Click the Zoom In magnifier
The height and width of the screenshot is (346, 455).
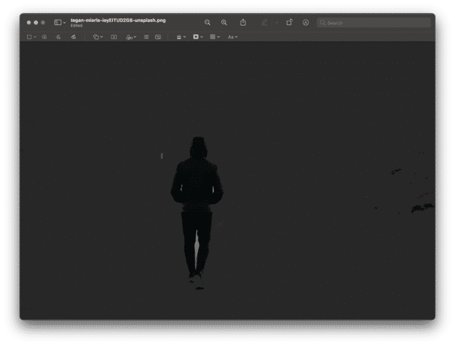pyautogui.click(x=224, y=23)
